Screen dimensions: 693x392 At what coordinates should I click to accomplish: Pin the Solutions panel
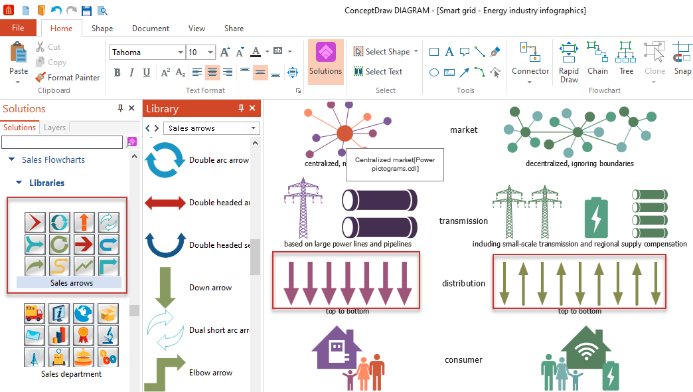pyautogui.click(x=120, y=108)
